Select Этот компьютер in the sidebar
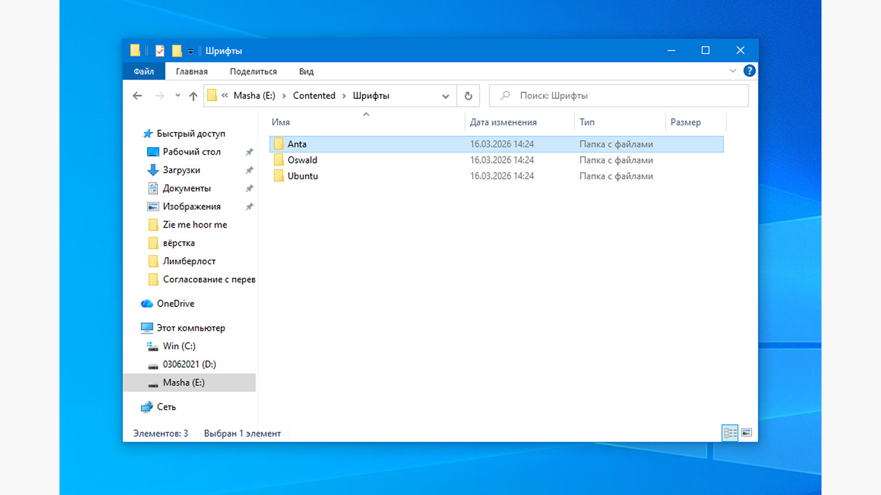Viewport: 881px width, 495px height. tap(191, 328)
